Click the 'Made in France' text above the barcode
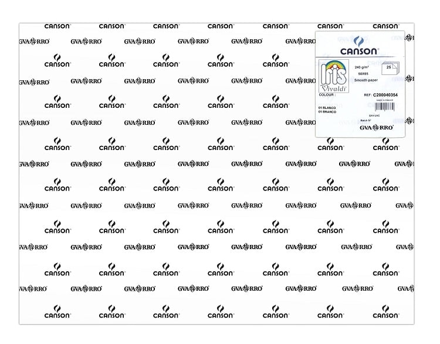 [x=385, y=100]
